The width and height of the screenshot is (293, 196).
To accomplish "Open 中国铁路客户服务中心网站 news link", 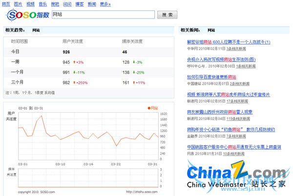I will tap(234, 147).
